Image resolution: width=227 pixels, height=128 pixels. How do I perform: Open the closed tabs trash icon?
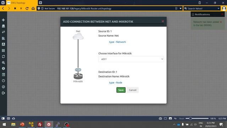[x=200, y=2]
